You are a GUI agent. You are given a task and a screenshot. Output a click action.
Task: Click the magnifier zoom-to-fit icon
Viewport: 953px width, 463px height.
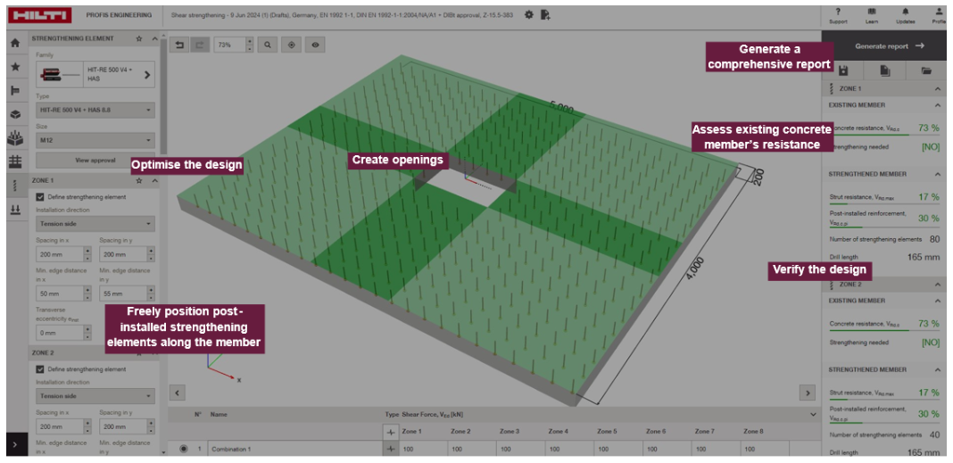coord(268,45)
